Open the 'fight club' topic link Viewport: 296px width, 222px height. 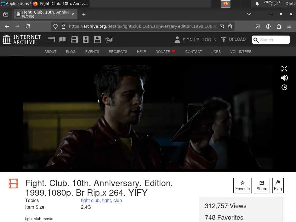tap(90, 201)
